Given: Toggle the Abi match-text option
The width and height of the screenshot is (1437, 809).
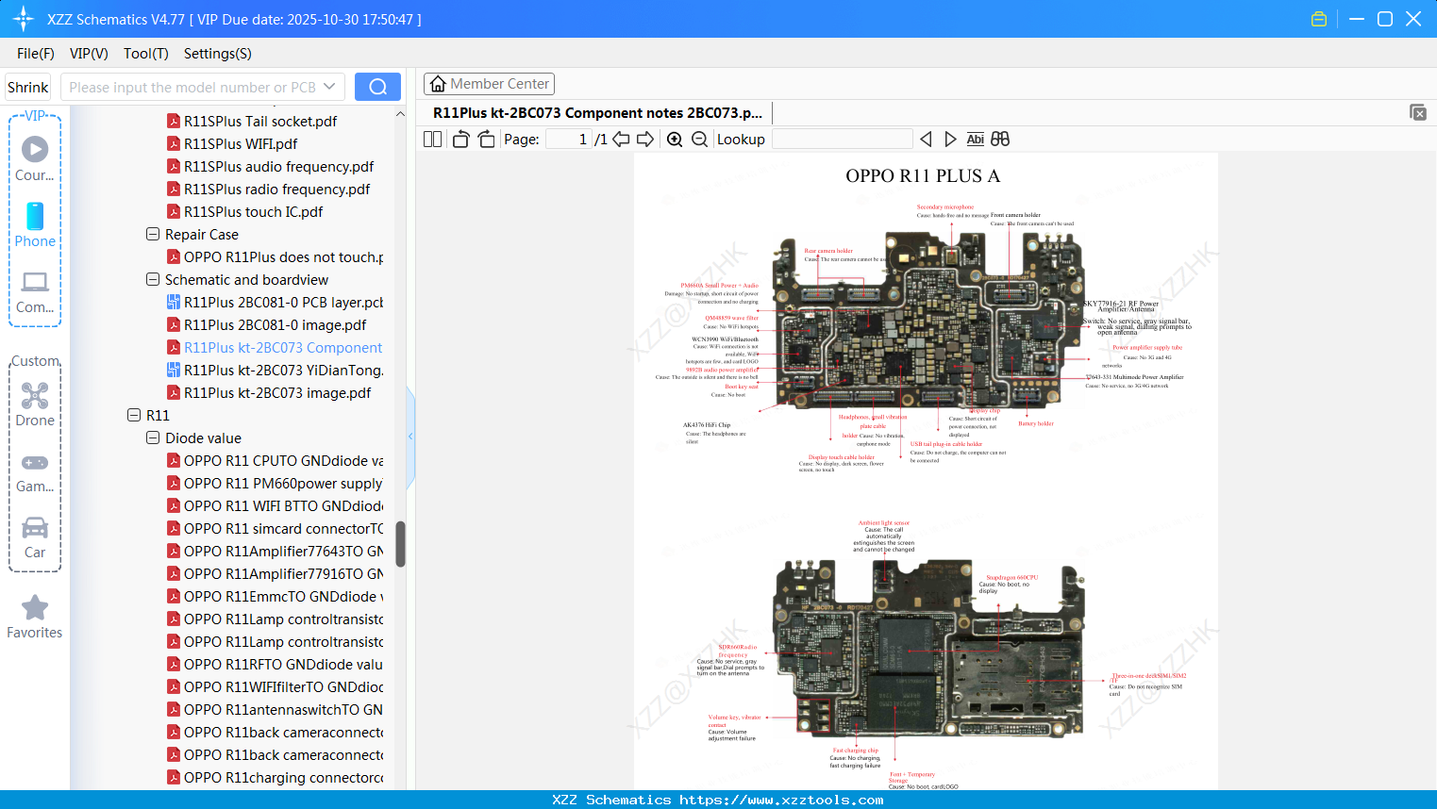Looking at the screenshot, I should point(975,140).
